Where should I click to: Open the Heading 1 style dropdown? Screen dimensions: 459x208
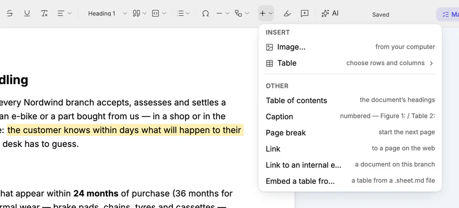click(x=108, y=13)
